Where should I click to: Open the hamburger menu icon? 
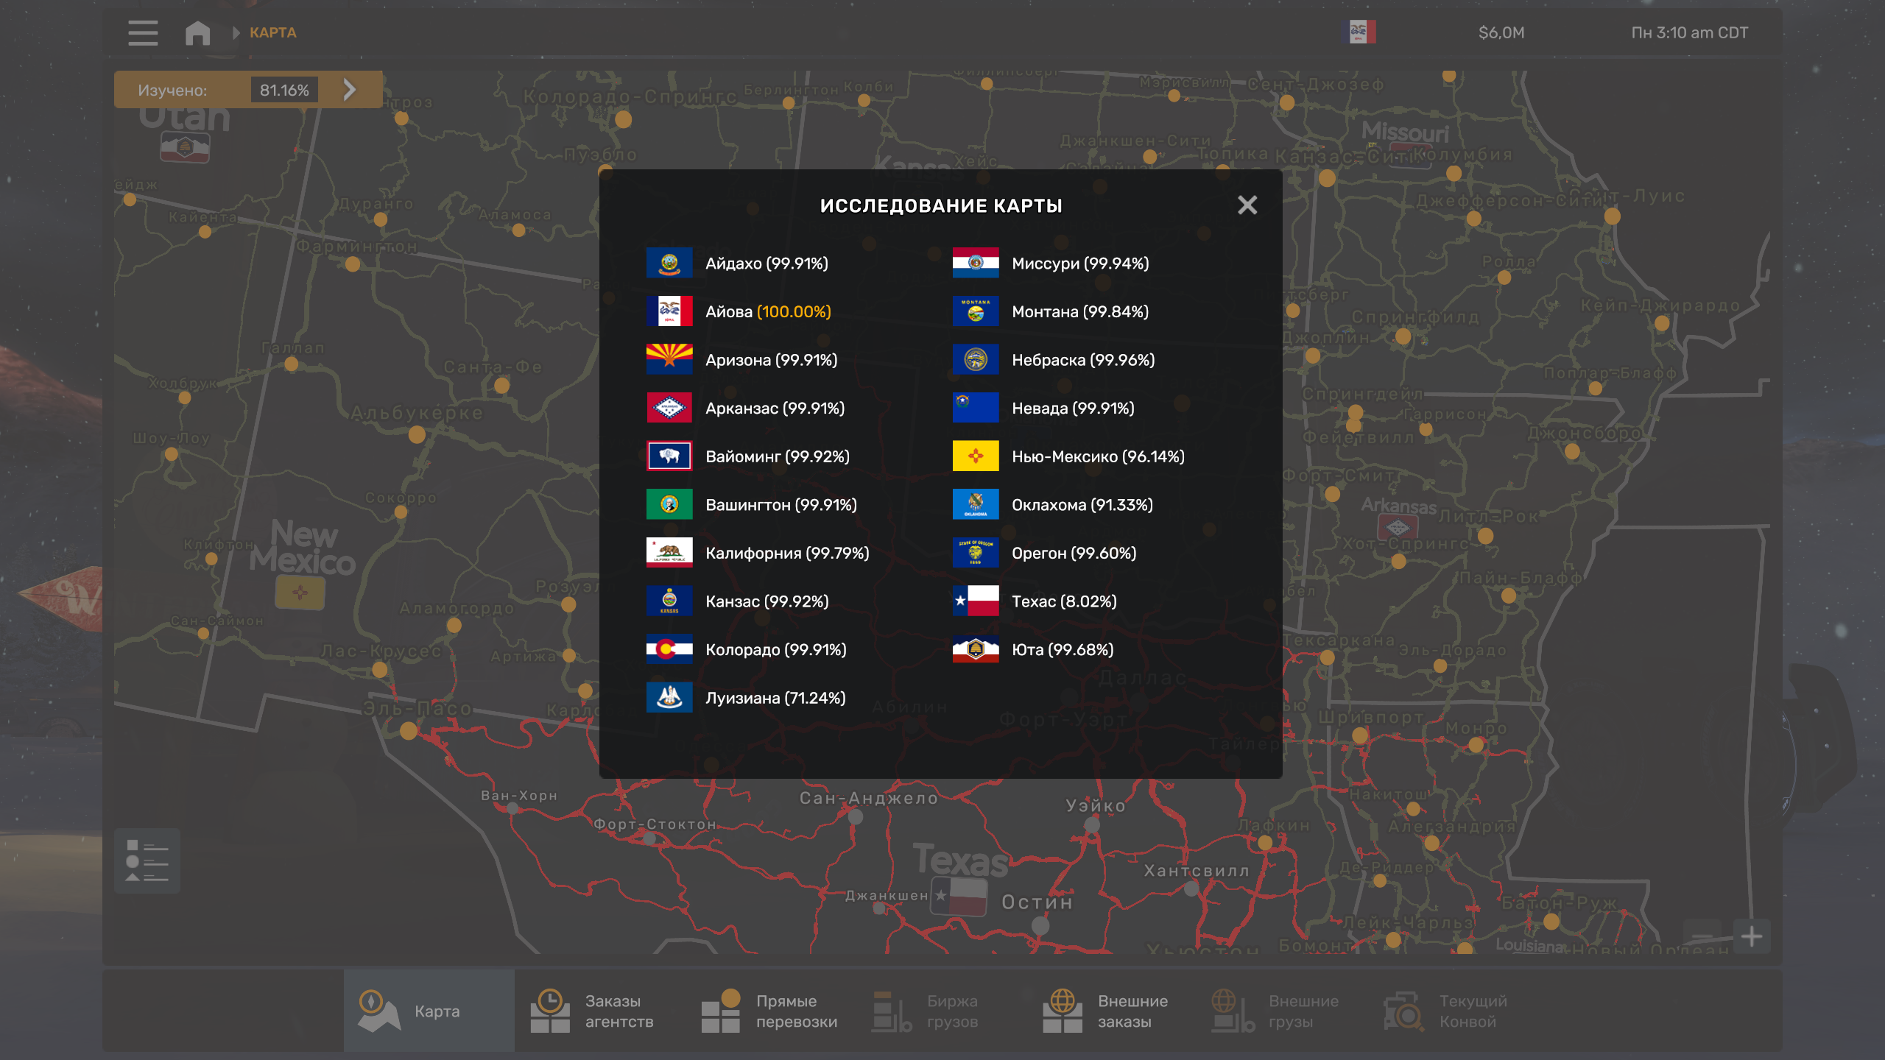[142, 32]
